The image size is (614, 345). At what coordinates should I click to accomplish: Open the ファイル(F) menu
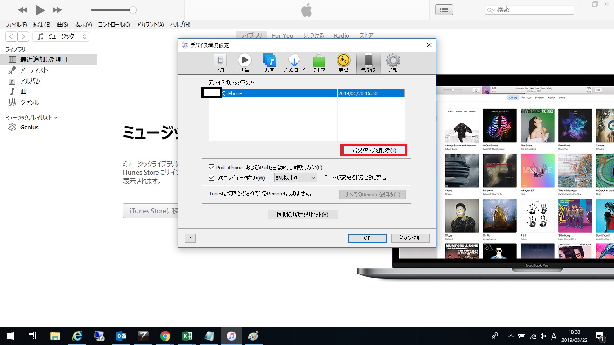click(16, 25)
